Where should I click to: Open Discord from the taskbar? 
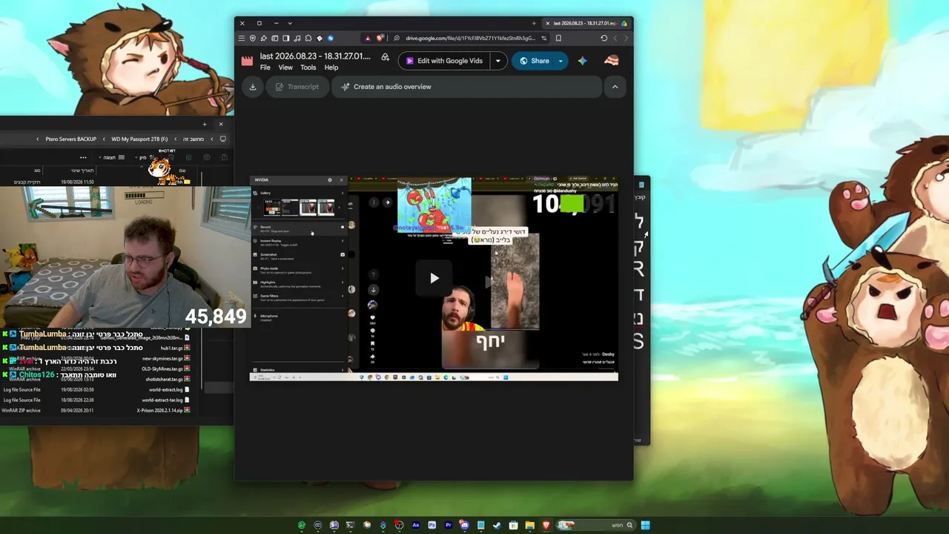[464, 525]
